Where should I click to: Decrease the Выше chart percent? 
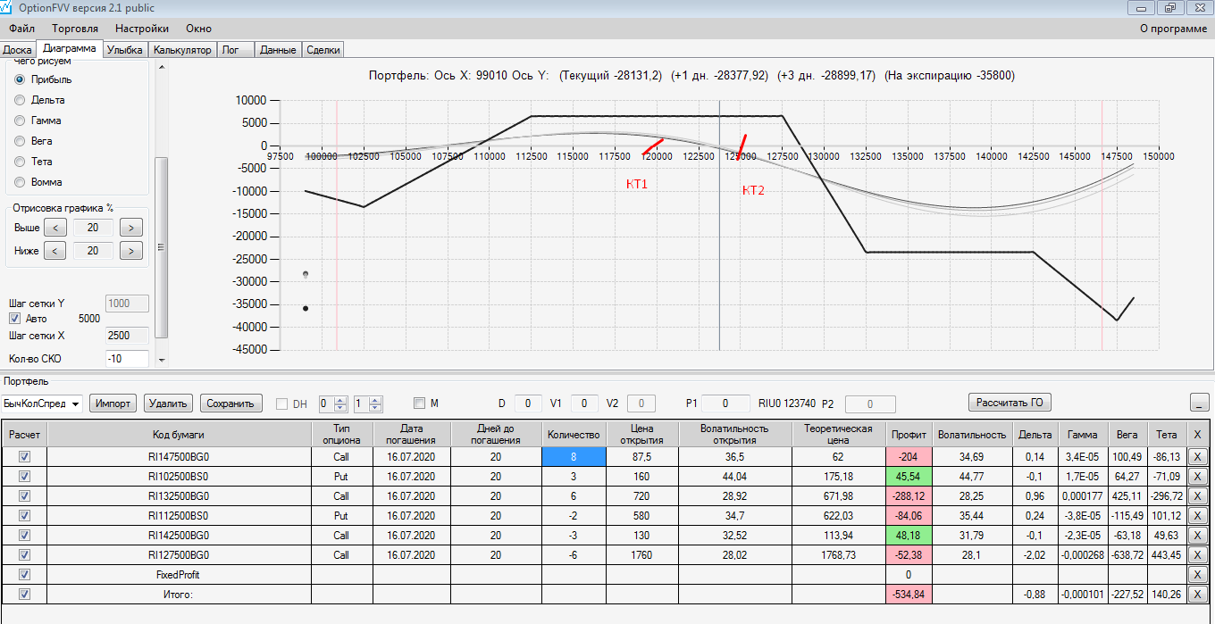click(55, 228)
